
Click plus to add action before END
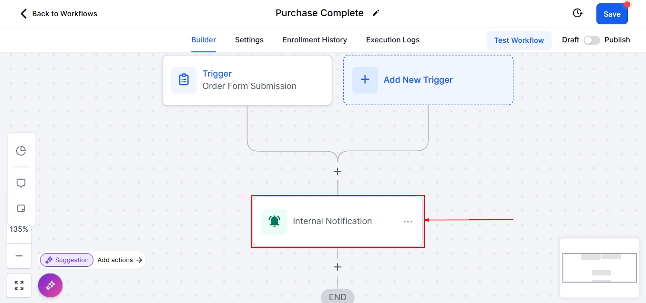pos(338,267)
